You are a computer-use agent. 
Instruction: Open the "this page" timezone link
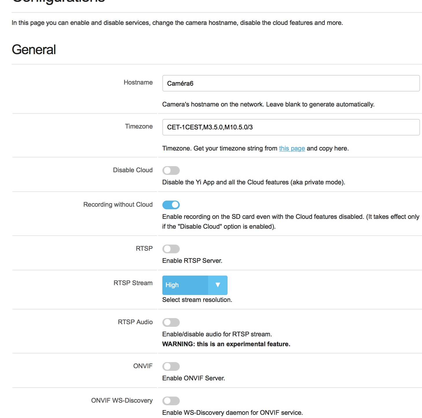(x=292, y=148)
